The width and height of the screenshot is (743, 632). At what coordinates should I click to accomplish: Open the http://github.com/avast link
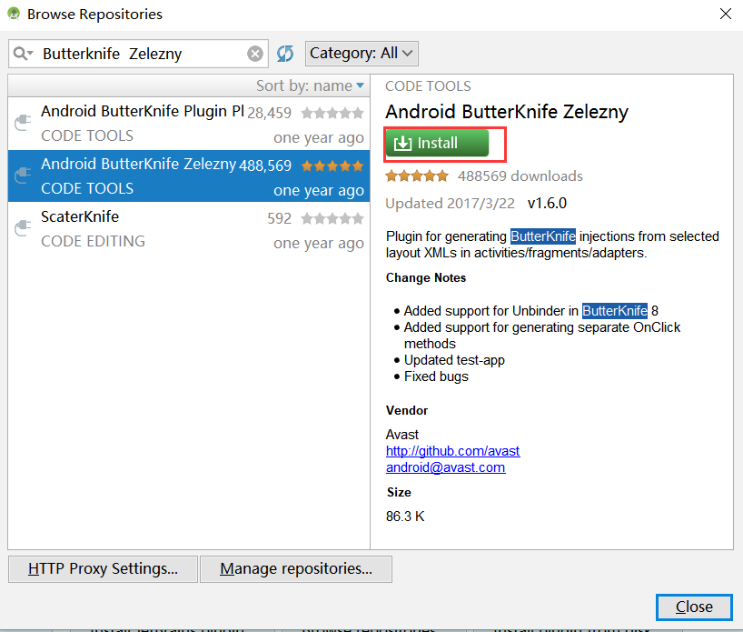(x=452, y=451)
